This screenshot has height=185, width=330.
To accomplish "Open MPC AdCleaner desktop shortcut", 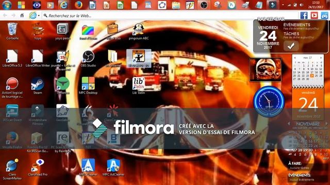I will (113, 168).
